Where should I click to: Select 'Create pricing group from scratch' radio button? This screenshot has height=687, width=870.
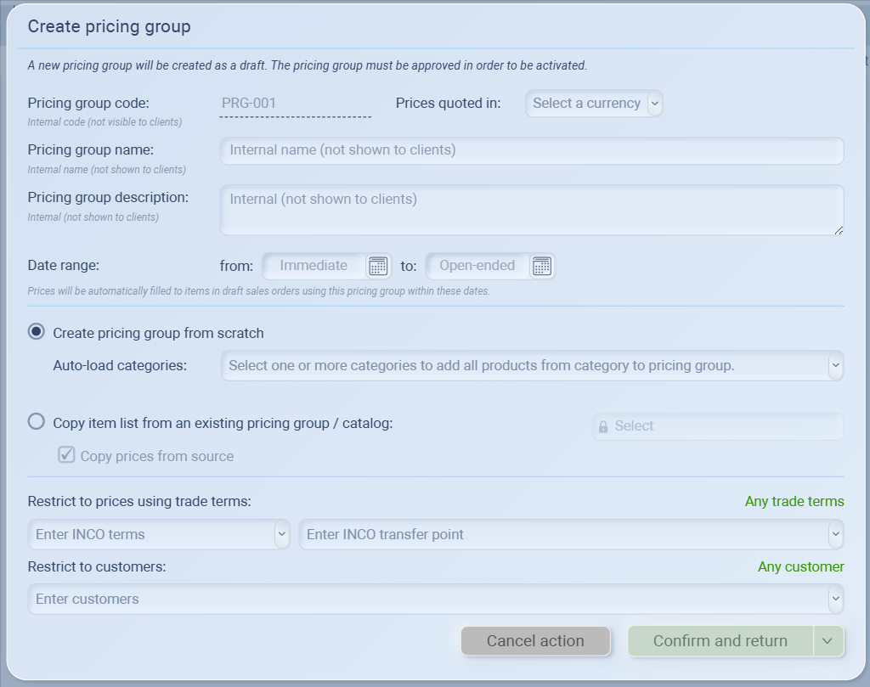(37, 332)
